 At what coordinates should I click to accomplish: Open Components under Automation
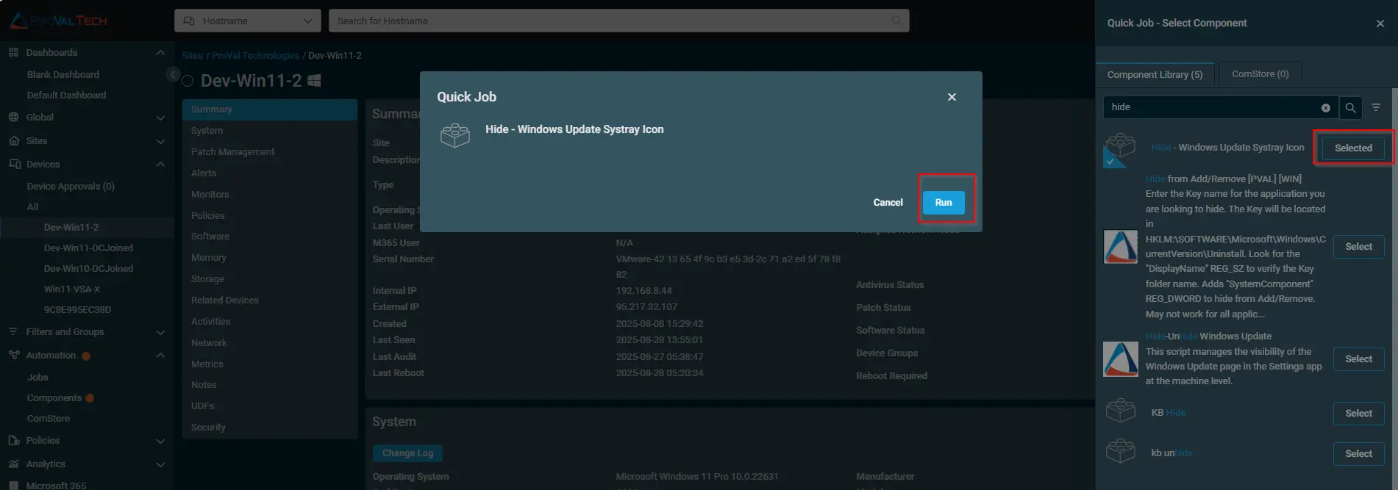click(54, 398)
